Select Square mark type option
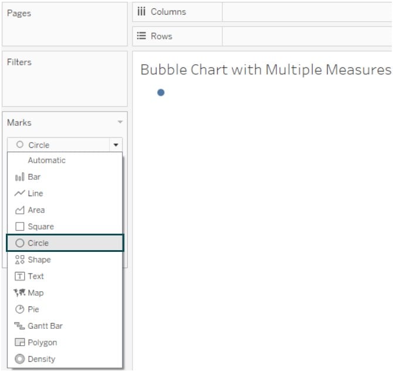Viewport: 393px width, 374px height. 65,227
